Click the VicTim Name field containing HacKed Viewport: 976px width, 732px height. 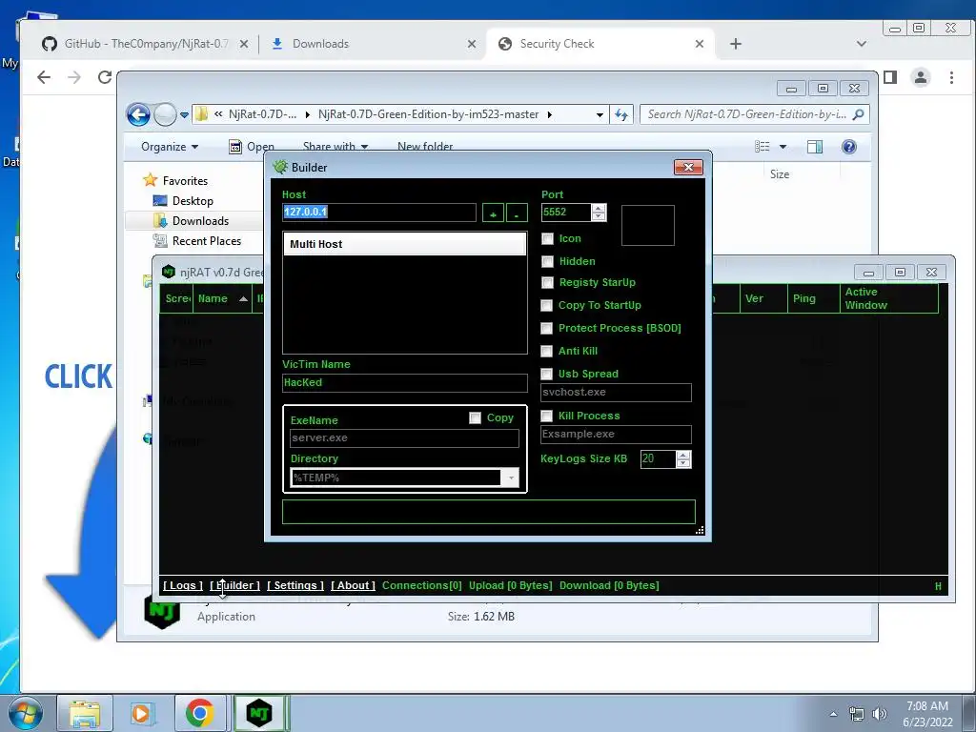404,383
